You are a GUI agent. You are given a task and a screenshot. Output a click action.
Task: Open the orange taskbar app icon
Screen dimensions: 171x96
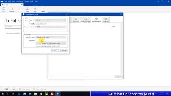coord(52,94)
